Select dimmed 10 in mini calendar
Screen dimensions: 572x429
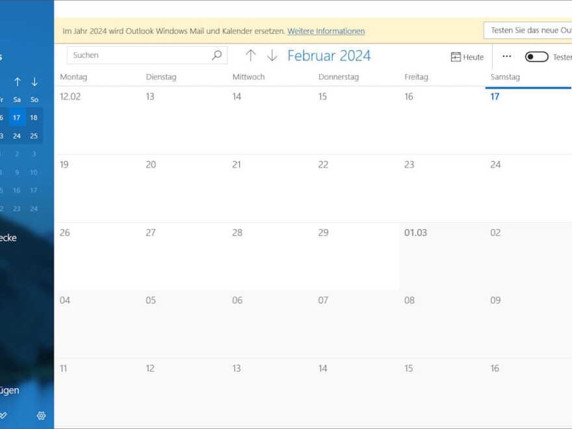coord(34,172)
